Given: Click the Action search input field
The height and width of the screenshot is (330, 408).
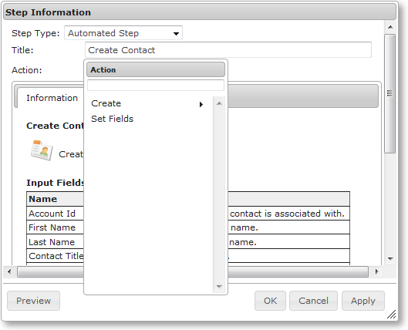Looking at the screenshot, I should pyautogui.click(x=156, y=86).
